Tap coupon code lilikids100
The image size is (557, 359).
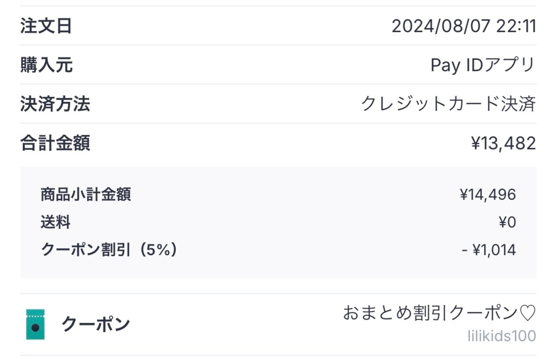pos(502,336)
